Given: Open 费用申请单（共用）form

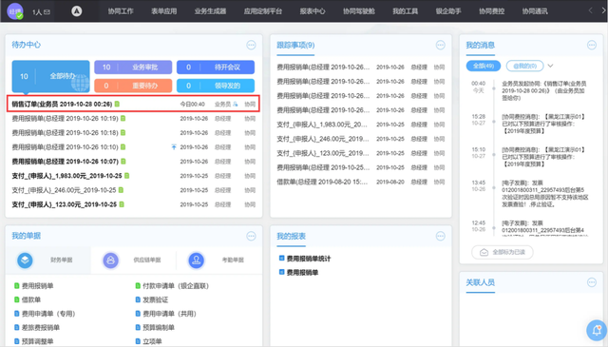Looking at the screenshot, I should tap(169, 314).
